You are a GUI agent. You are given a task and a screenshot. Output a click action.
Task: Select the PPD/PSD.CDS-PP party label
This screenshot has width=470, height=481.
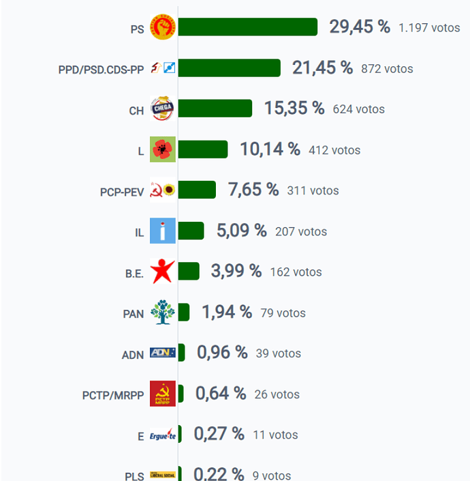[x=101, y=70]
